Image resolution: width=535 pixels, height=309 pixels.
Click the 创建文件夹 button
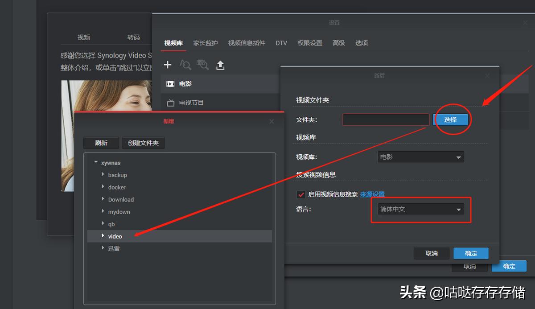point(143,143)
